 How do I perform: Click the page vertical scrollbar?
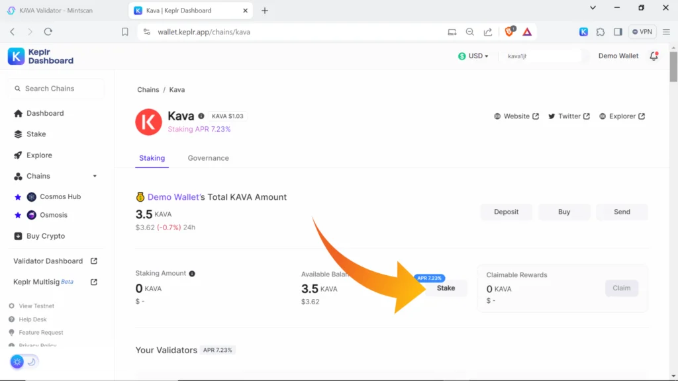click(x=673, y=66)
